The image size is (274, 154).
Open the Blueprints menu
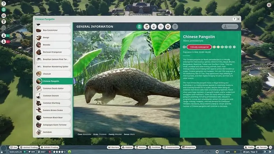click(188, 147)
